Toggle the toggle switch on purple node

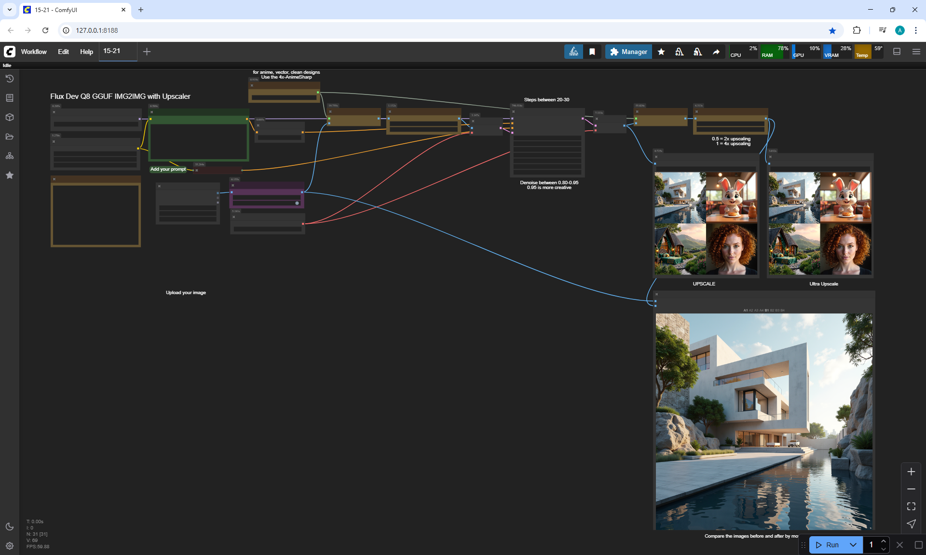pos(297,203)
